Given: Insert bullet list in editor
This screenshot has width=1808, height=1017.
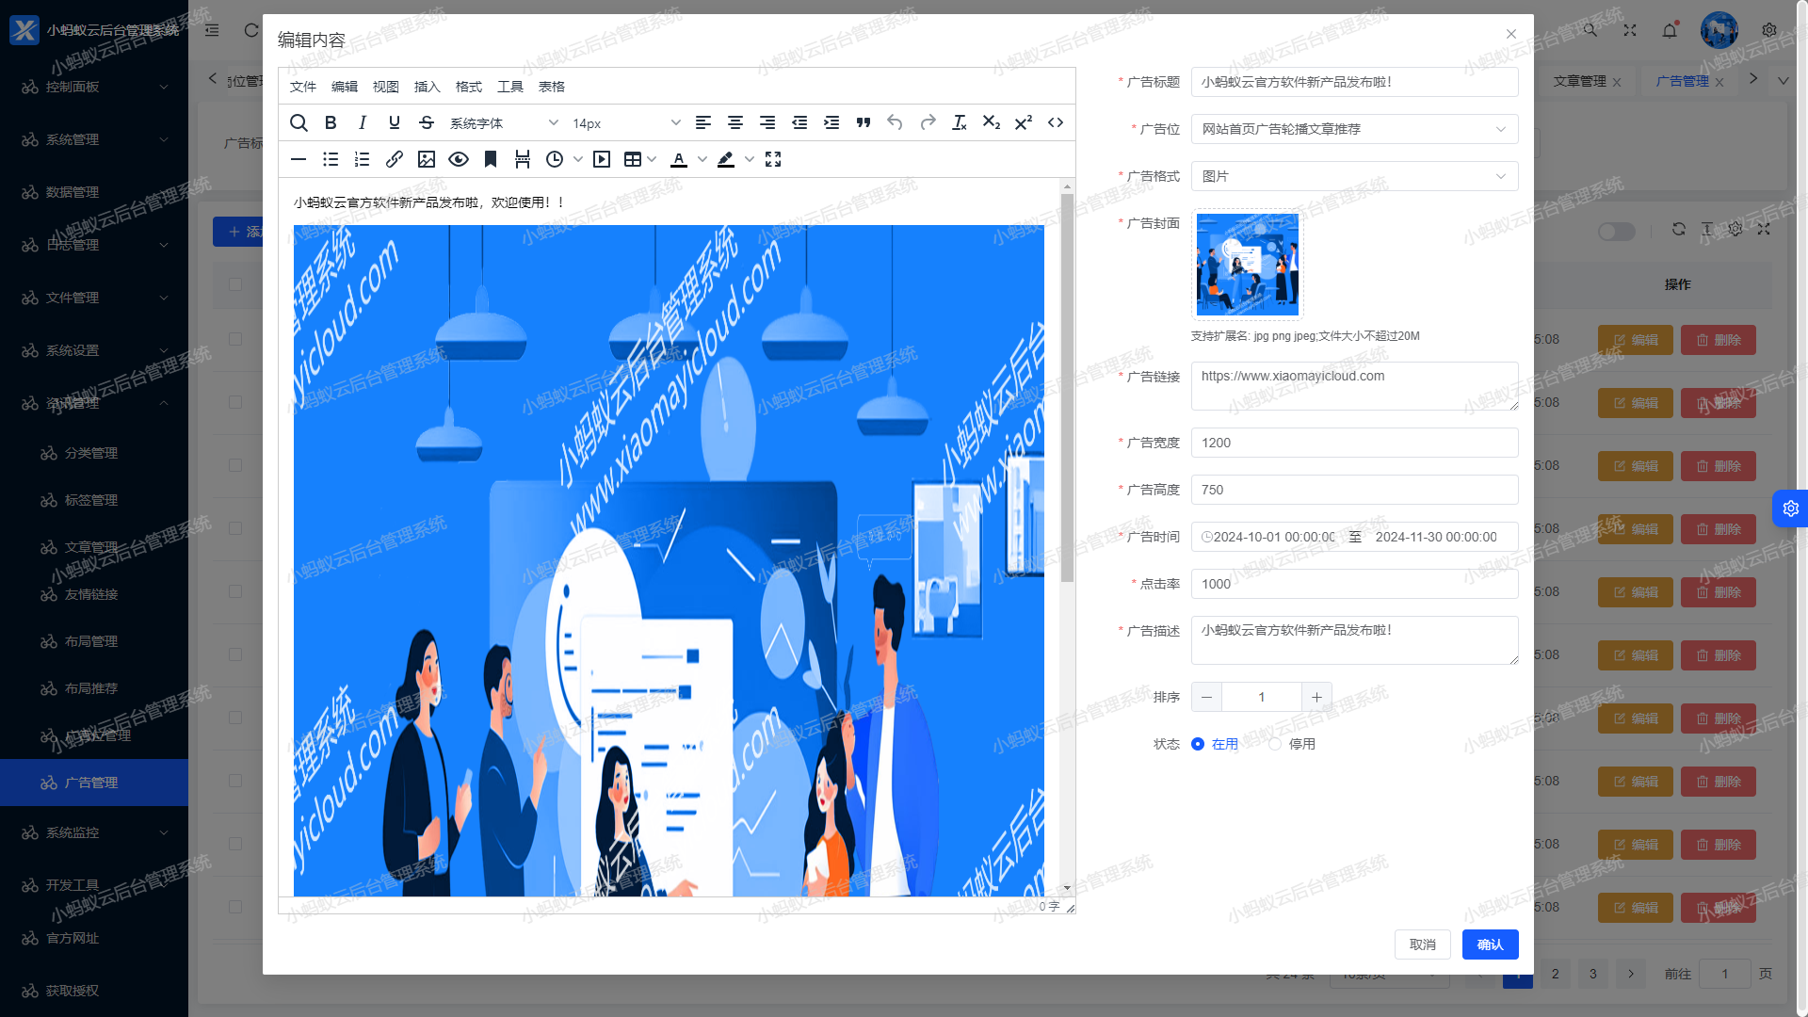Looking at the screenshot, I should pos(331,159).
